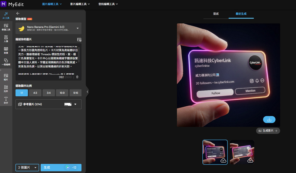Click the 生成 generate button
Viewport: 296px width, 173px height.
[61, 167]
